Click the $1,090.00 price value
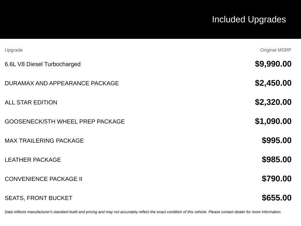The height and width of the screenshot is (226, 301). (273, 121)
